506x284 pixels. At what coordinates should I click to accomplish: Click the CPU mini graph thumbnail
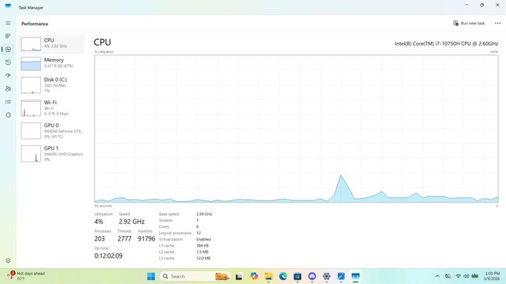tap(31, 45)
